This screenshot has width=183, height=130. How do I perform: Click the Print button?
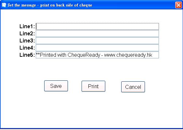pyautogui.click(x=93, y=86)
